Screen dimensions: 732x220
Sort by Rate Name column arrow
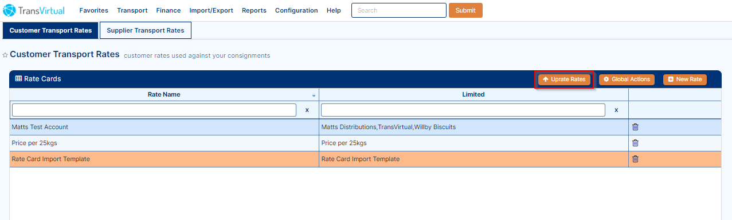point(314,95)
